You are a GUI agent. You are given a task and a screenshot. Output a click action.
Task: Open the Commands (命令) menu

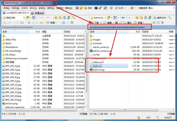click(x=33, y=8)
